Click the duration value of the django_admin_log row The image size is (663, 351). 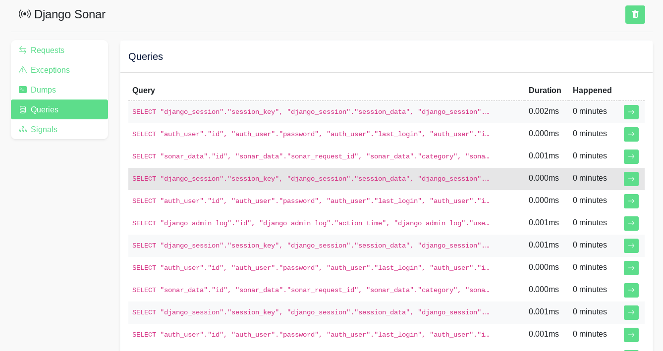(544, 223)
